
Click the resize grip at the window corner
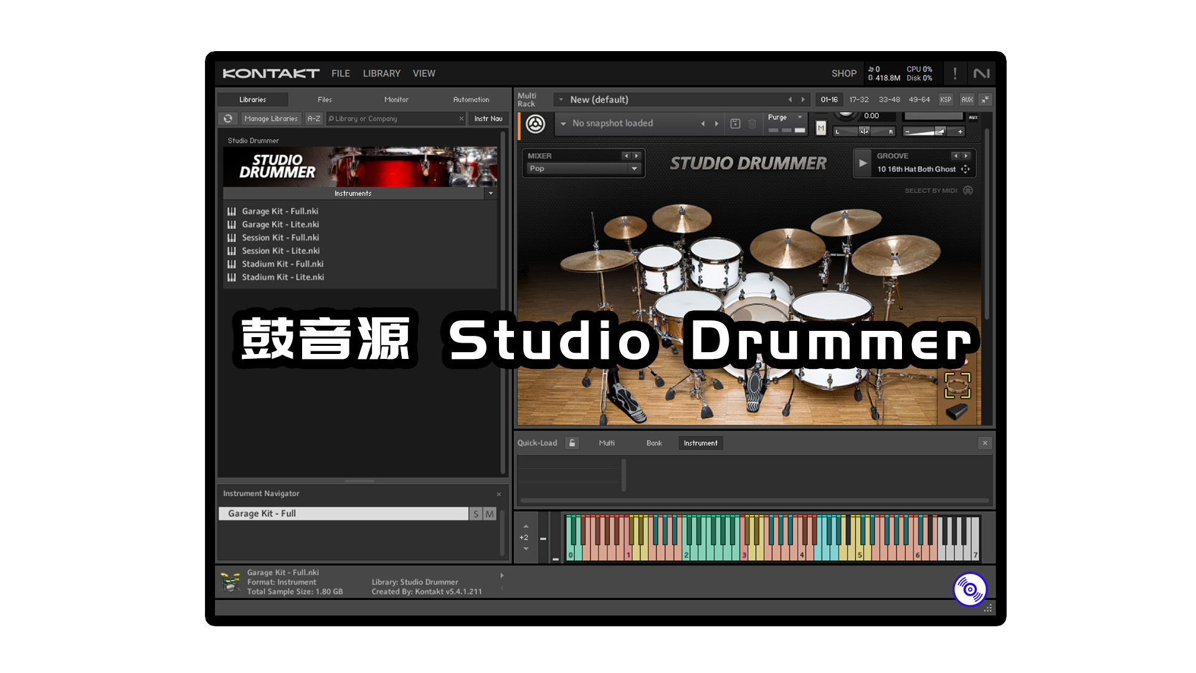coord(987,608)
